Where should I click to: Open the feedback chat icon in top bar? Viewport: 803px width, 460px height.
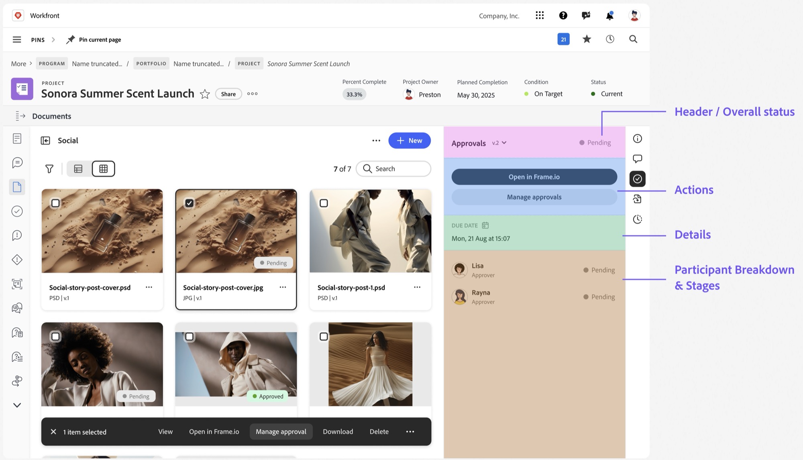(586, 15)
